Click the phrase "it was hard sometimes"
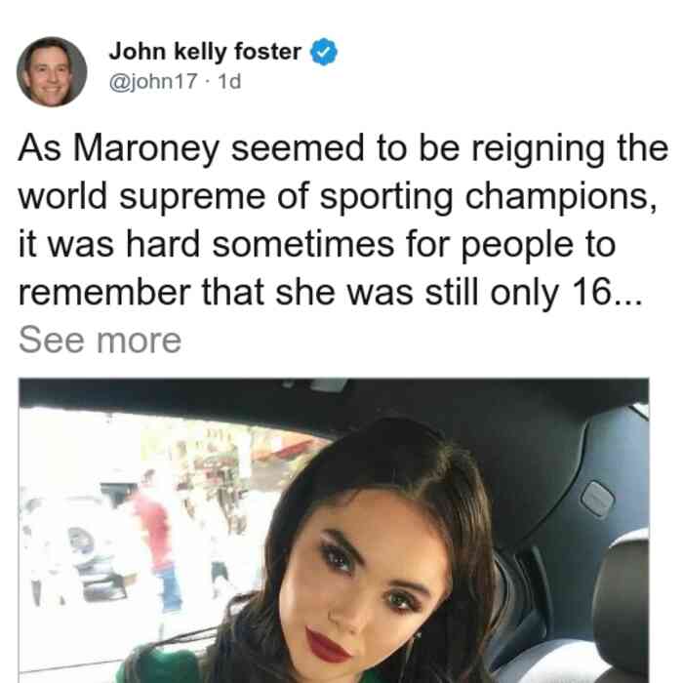The image size is (683, 683). [x=207, y=244]
